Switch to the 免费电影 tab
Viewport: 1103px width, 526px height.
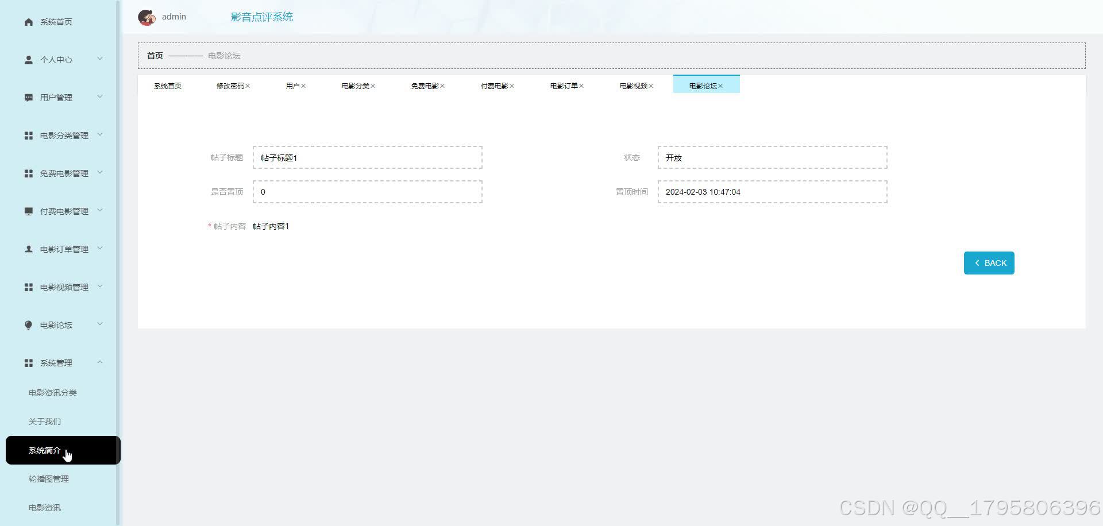425,86
